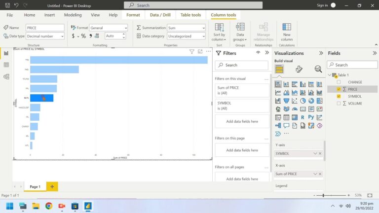Image resolution: width=379 pixels, height=213 pixels.
Task: Open the visual's more options ellipsis
Action: tap(208, 51)
